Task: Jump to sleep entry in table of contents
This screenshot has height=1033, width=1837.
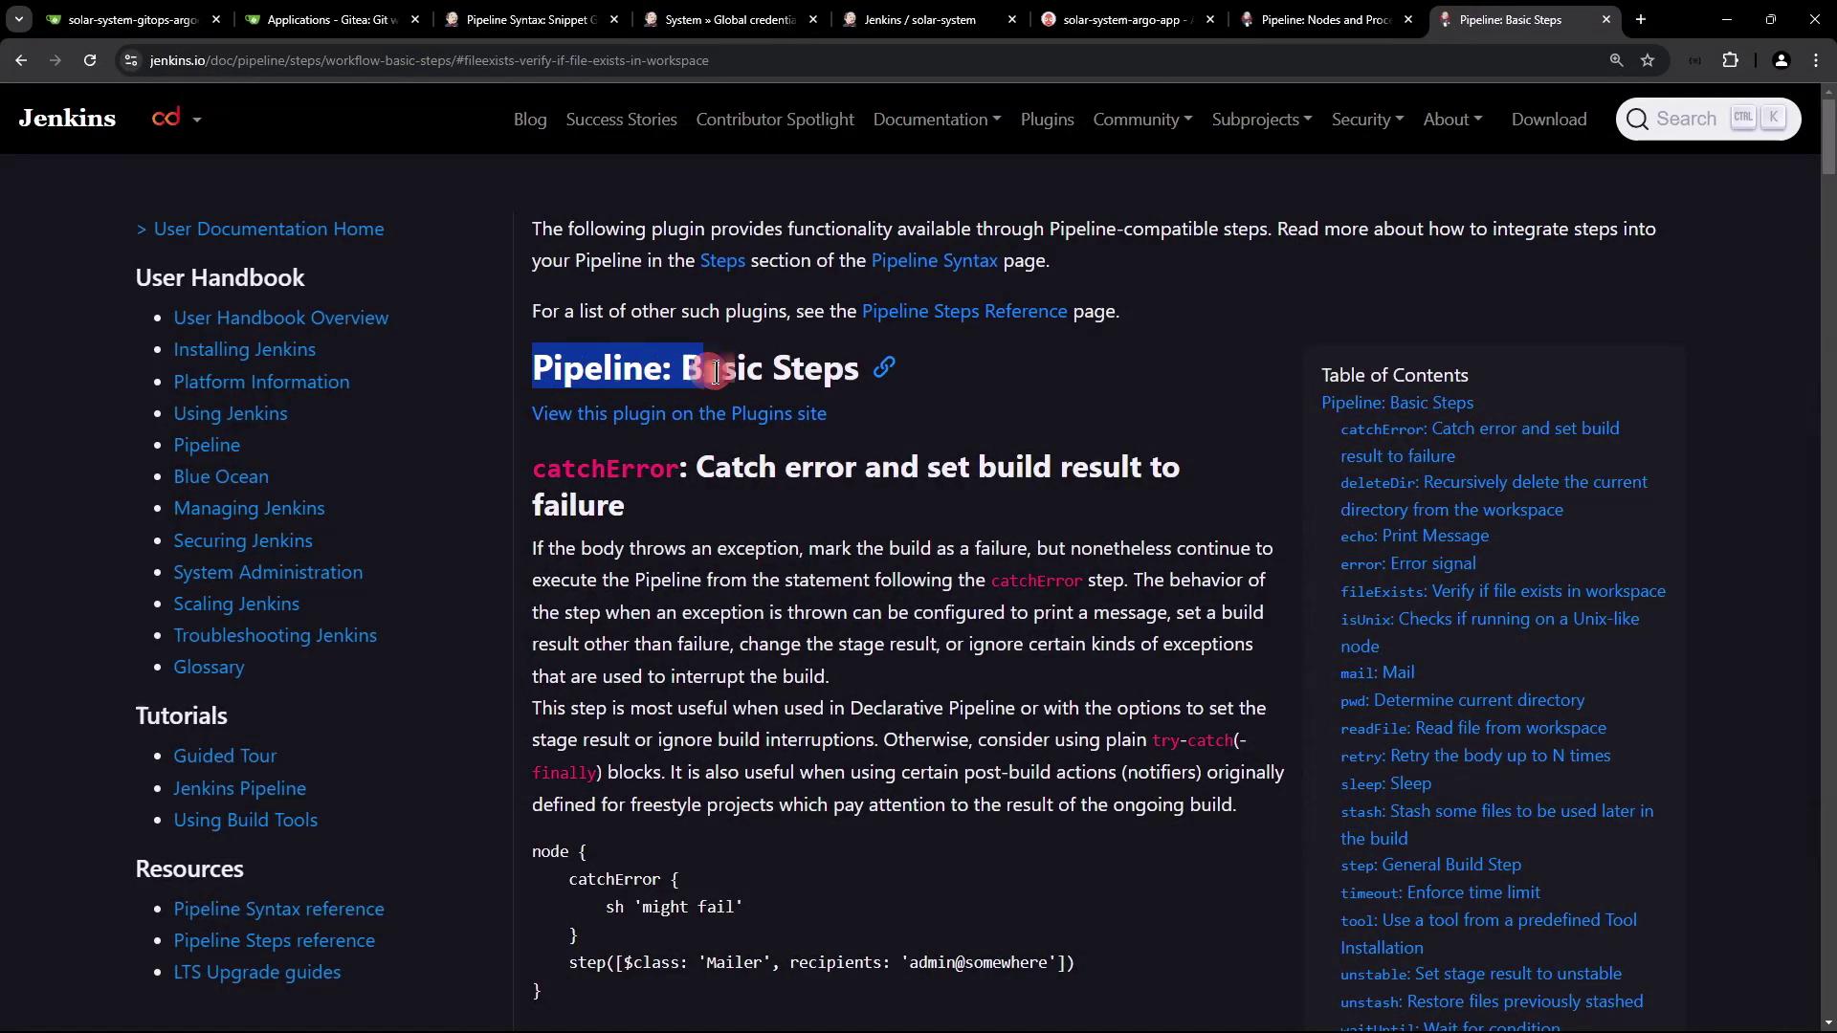Action: tap(1385, 783)
